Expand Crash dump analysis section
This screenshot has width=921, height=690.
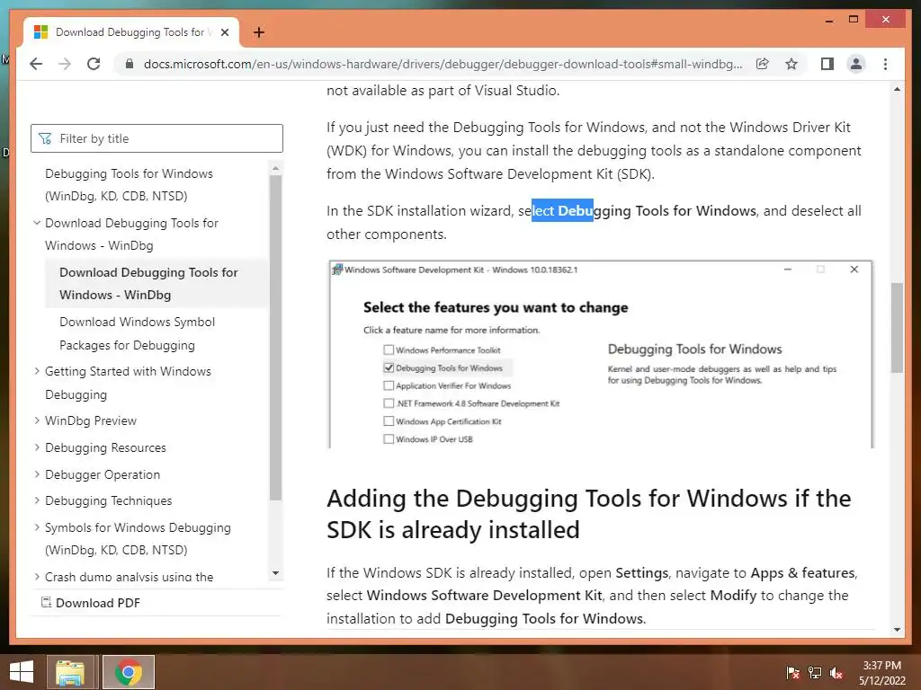(x=37, y=577)
